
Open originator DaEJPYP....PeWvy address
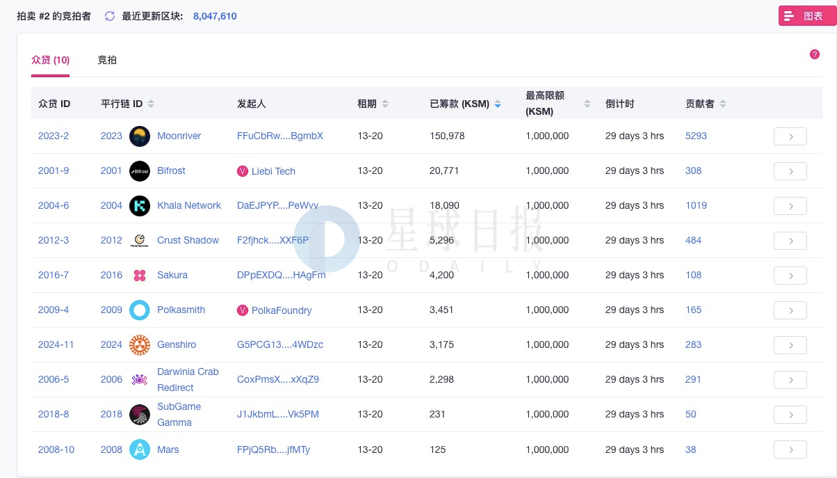pos(278,206)
